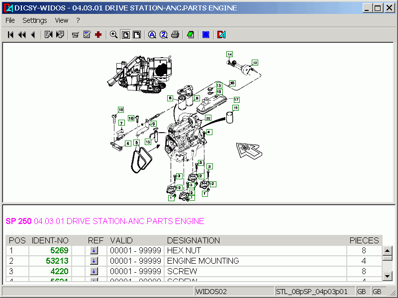Click WIDOS02 in the status bar
The image size is (398, 298).
pyautogui.click(x=211, y=292)
